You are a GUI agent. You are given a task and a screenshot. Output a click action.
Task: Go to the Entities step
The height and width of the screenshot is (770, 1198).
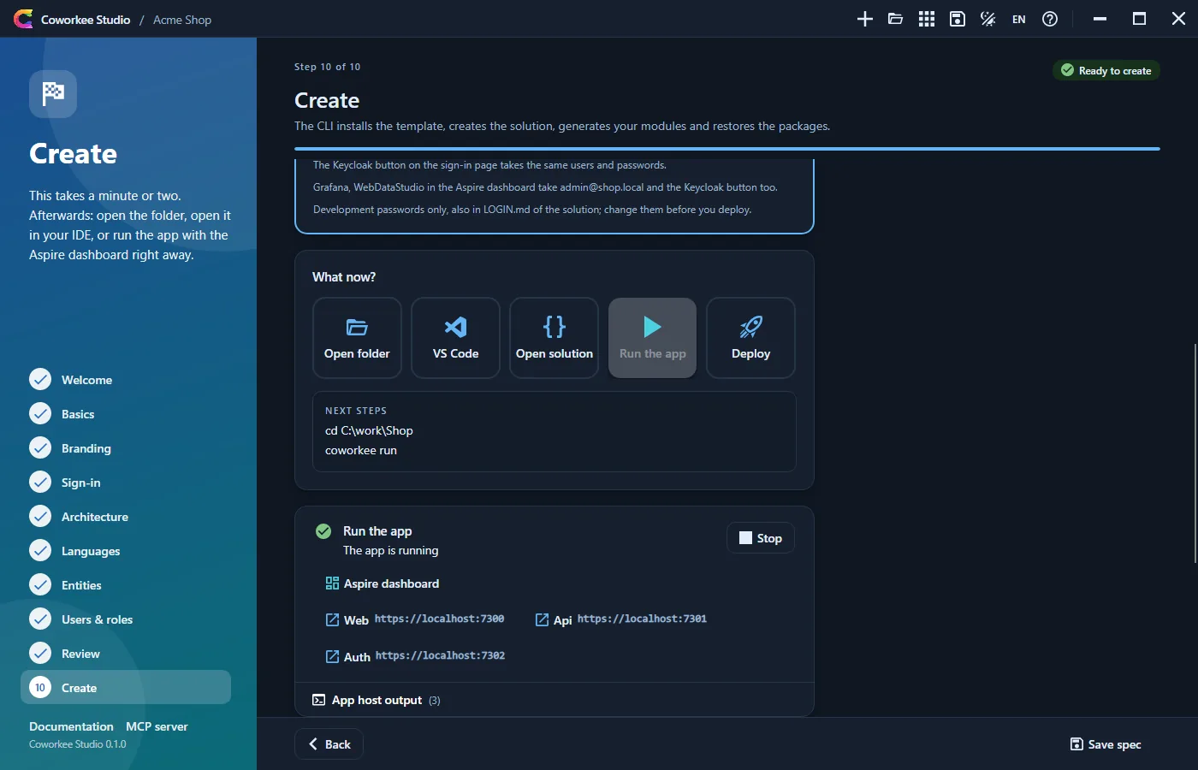126,585
